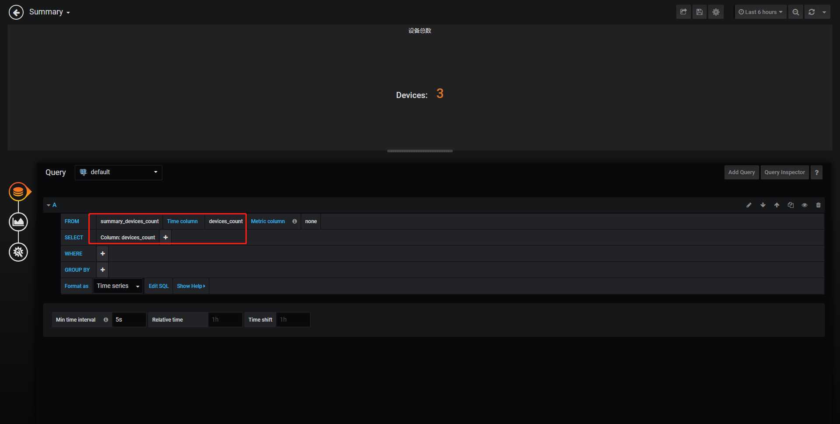Delete query A with the trash icon

[819, 205]
